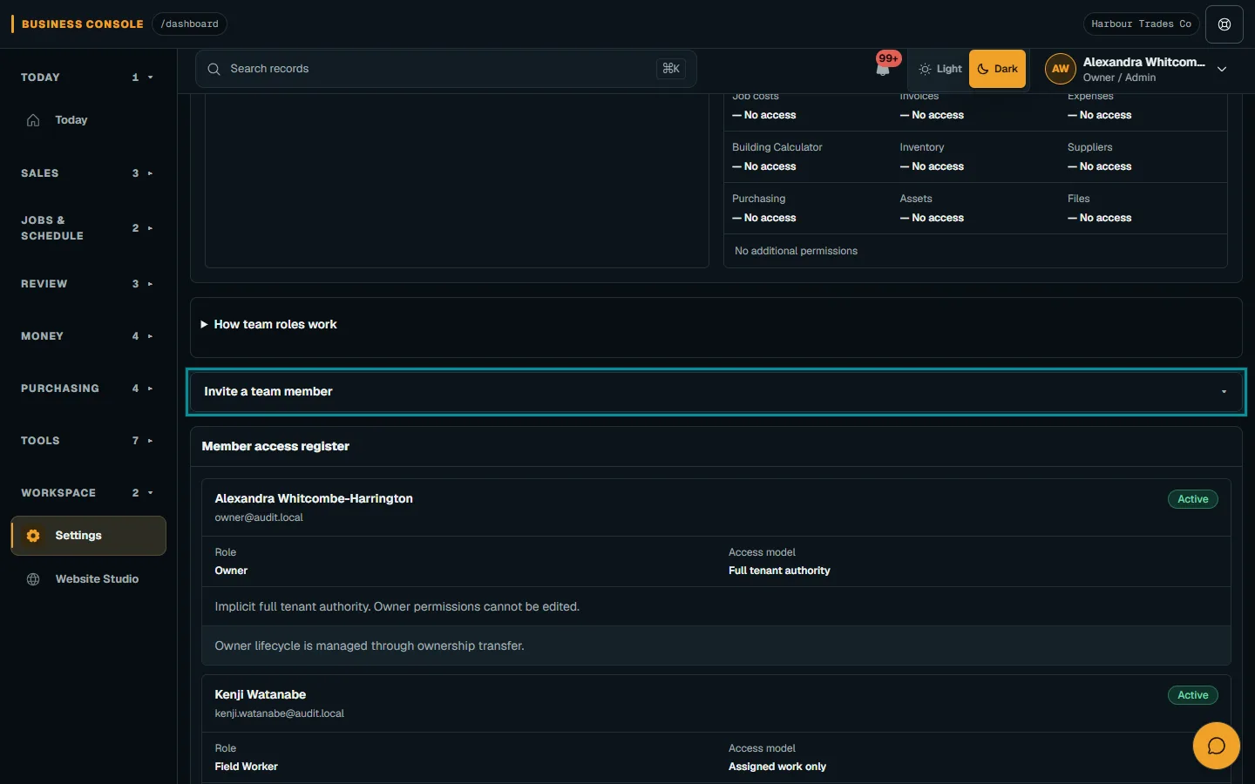Click the Harbour Trades Co button
Image resolution: width=1255 pixels, height=784 pixels.
pos(1141,24)
